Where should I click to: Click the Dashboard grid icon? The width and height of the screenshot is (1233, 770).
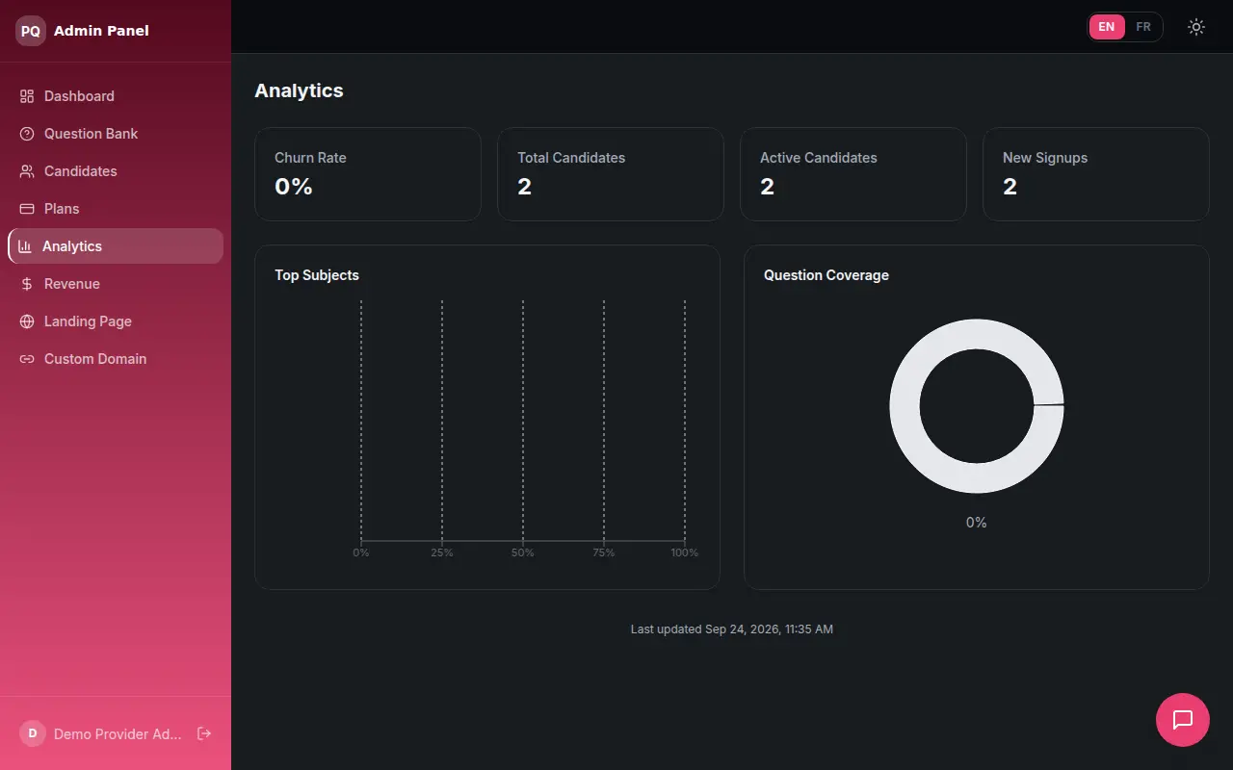coord(27,96)
